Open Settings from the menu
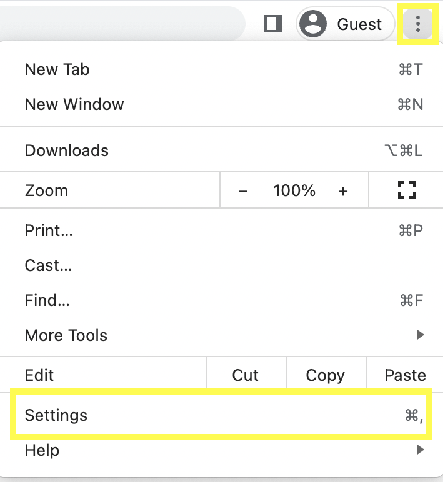The height and width of the screenshot is (482, 443). (x=221, y=415)
